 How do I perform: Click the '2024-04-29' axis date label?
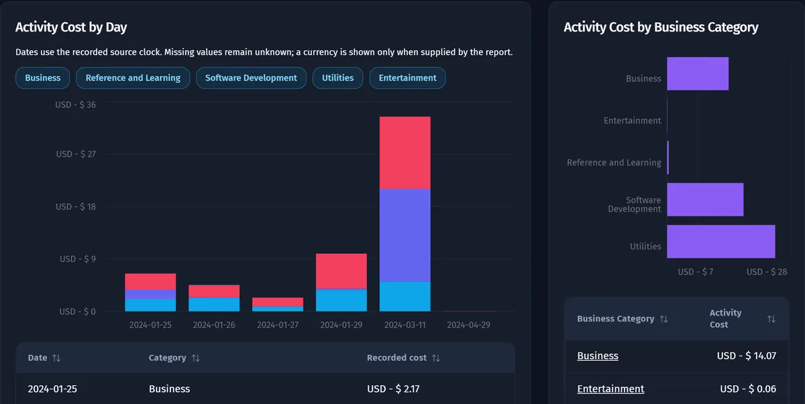click(x=469, y=325)
